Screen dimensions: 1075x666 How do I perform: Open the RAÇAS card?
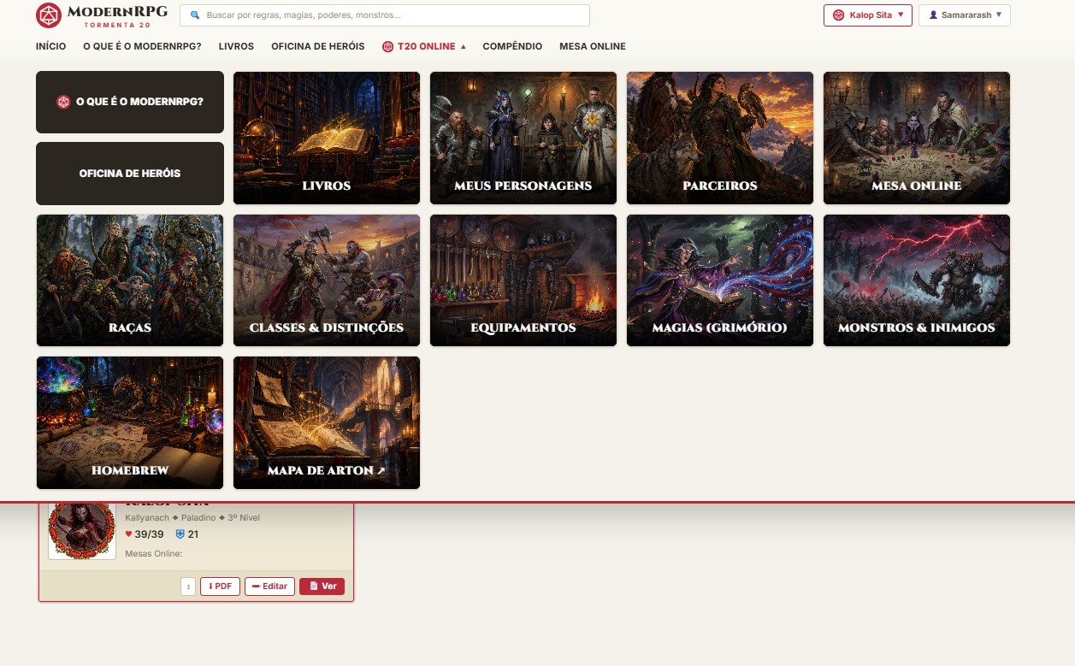coord(130,280)
